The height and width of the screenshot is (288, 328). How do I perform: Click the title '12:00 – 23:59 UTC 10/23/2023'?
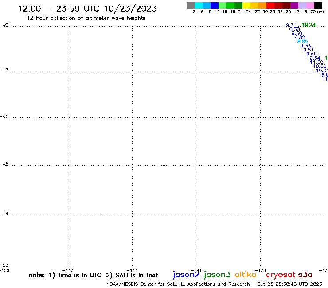[87, 8]
